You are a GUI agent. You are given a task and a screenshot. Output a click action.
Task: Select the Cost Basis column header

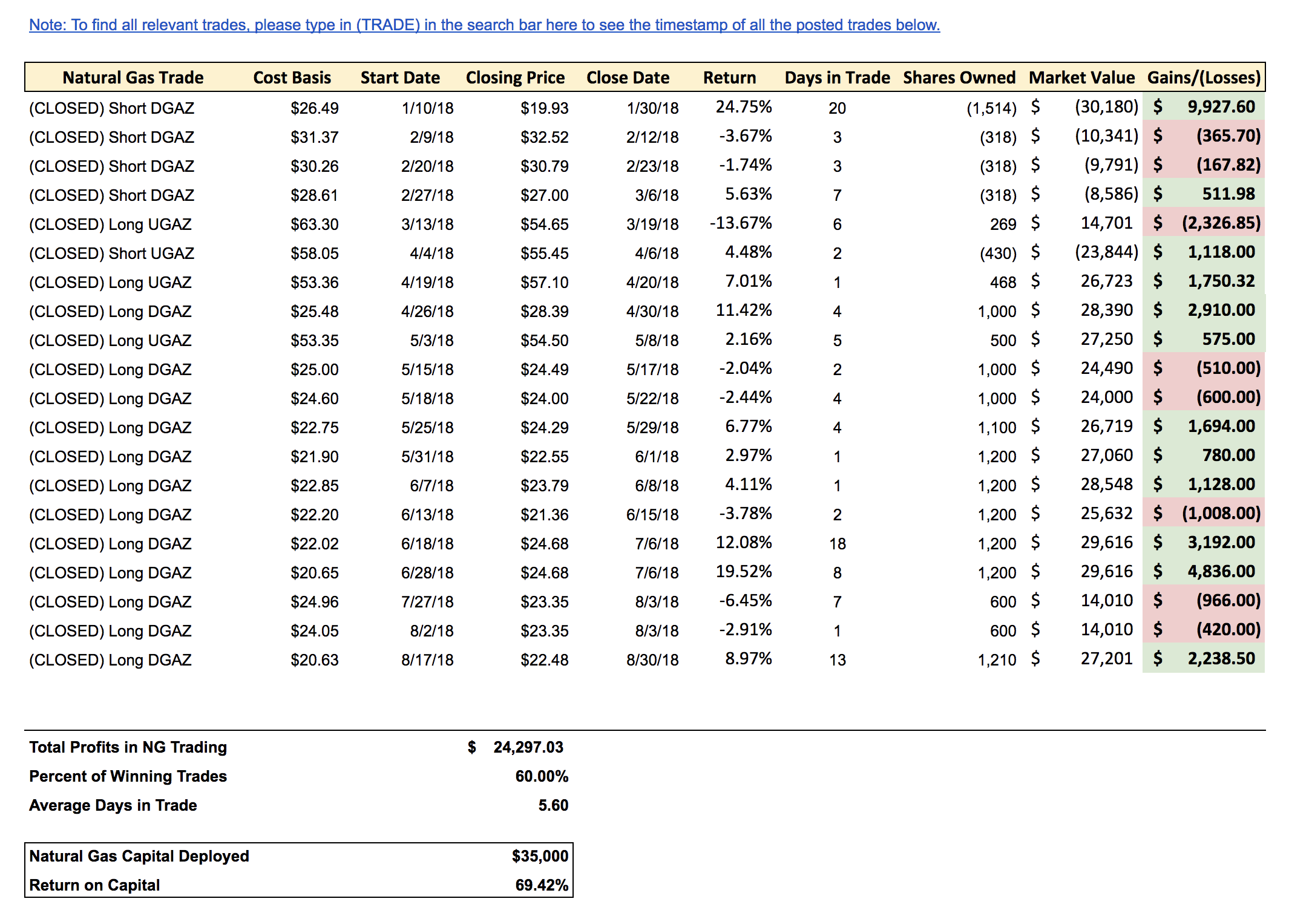pyautogui.click(x=292, y=77)
